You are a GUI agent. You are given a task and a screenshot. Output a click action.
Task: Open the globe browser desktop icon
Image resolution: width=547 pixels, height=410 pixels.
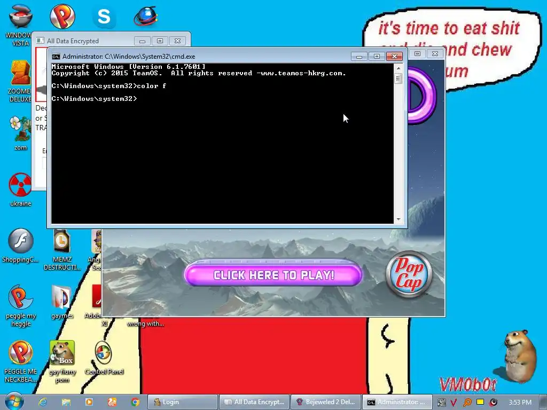[x=146, y=16]
